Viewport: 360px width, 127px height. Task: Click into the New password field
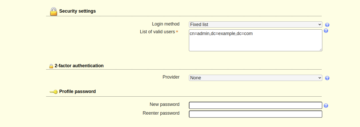pyautogui.click(x=255, y=105)
